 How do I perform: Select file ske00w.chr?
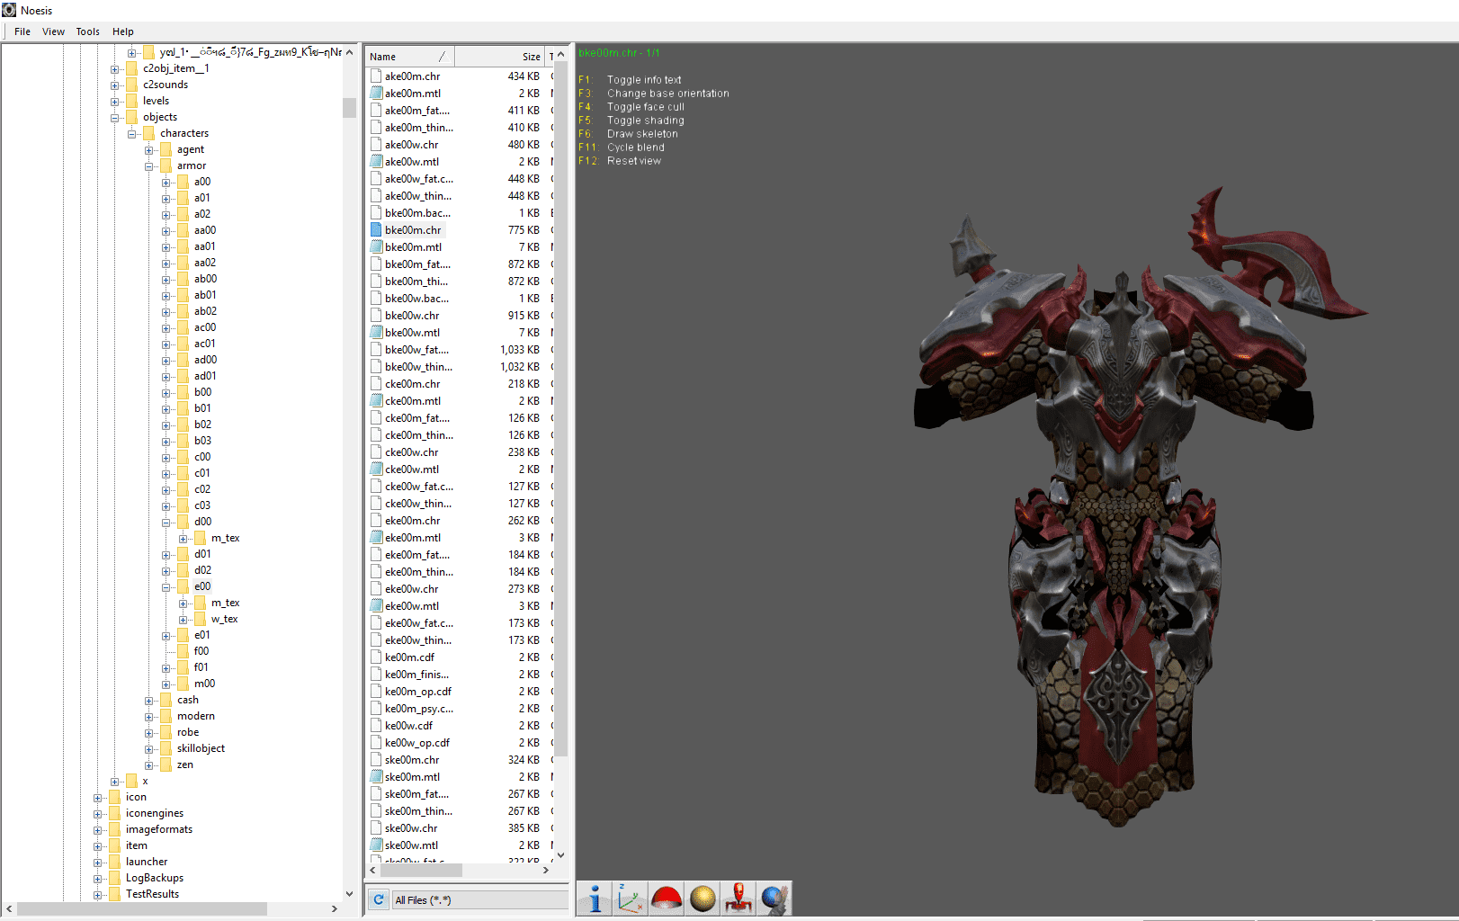(411, 828)
